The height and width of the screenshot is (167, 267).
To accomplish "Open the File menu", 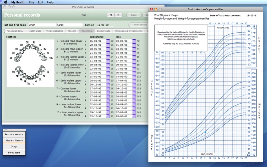I will [x=31, y=2].
